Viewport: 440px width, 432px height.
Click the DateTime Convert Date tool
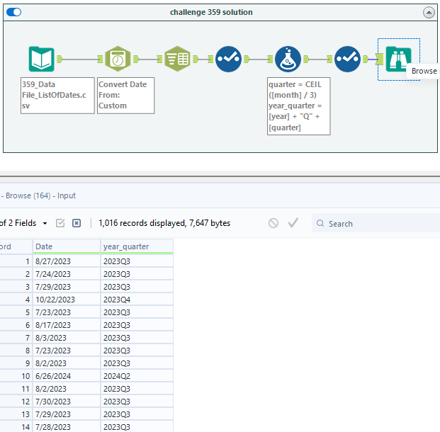click(118, 59)
